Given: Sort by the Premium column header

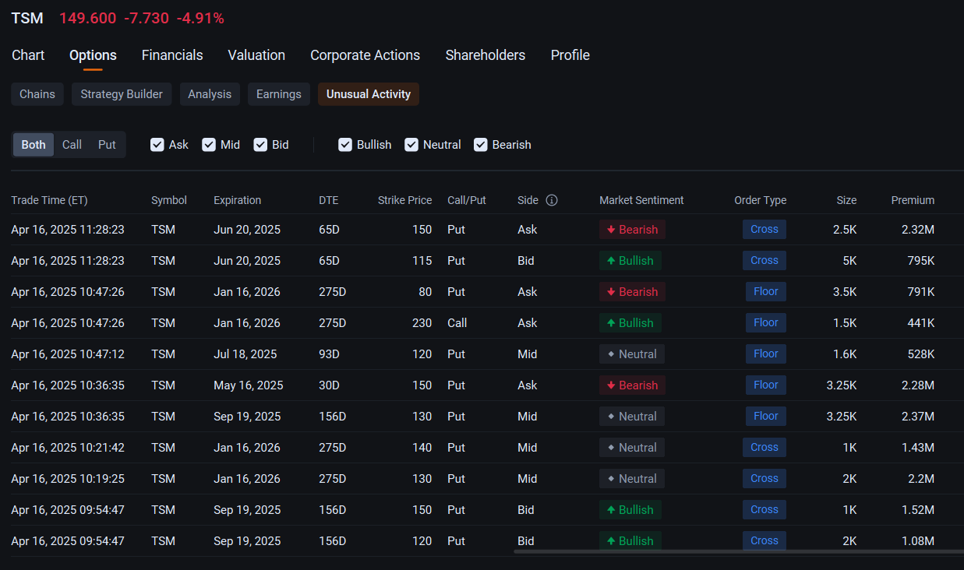Looking at the screenshot, I should click(913, 200).
